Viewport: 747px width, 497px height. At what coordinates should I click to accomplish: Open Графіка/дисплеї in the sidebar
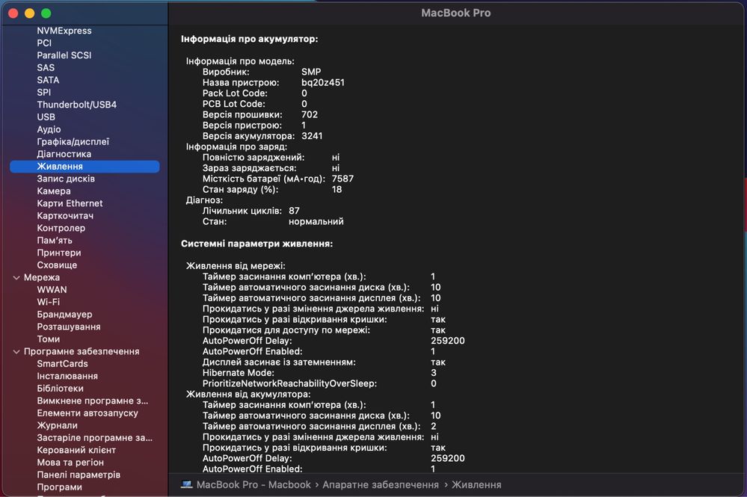[73, 142]
